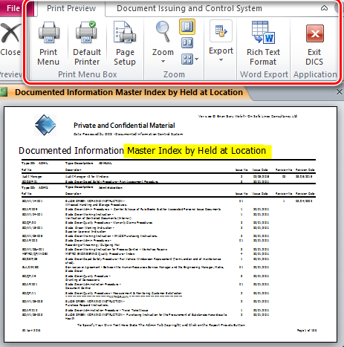344x347 pixels.
Task: Open Document Issuing and Control System tab
Action: pyautogui.click(x=189, y=8)
